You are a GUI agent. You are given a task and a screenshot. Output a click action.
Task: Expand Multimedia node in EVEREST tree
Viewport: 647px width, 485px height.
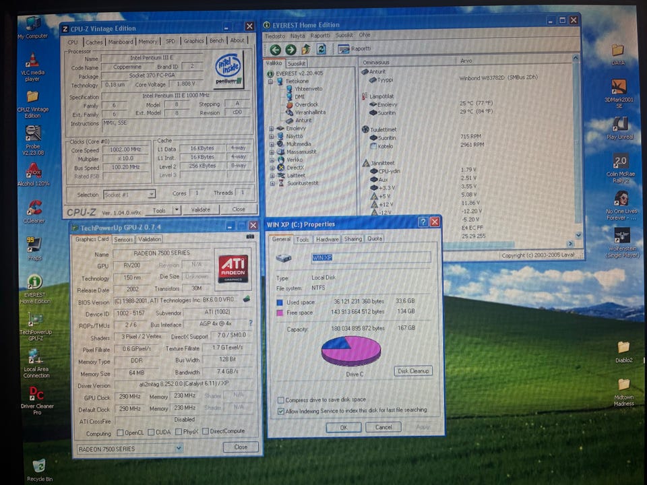pyautogui.click(x=272, y=144)
